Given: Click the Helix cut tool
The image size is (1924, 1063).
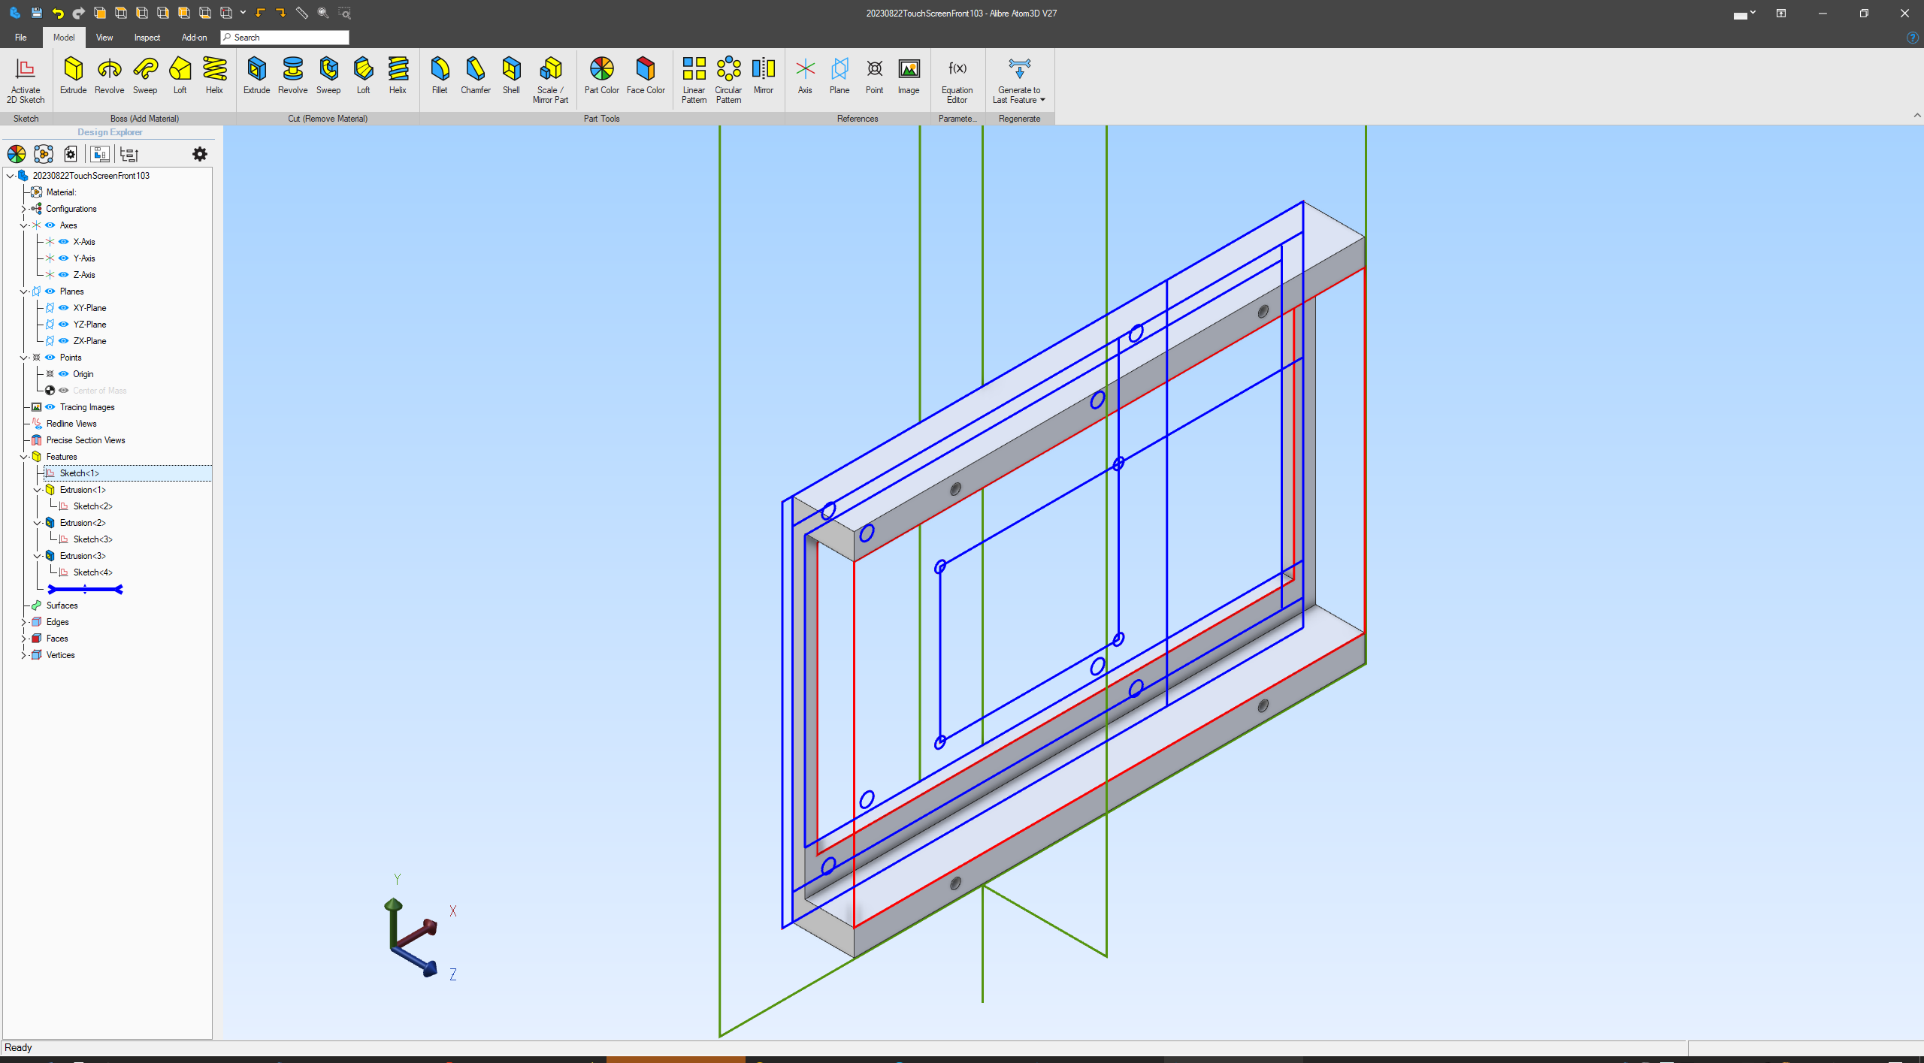Looking at the screenshot, I should [398, 69].
